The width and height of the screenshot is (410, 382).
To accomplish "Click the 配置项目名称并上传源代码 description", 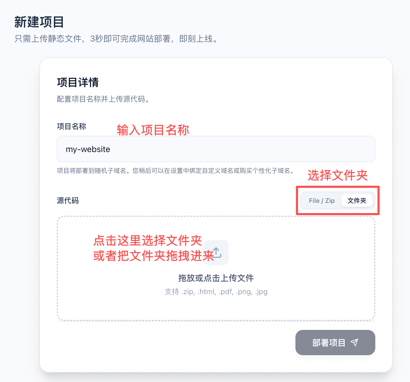I will (103, 99).
